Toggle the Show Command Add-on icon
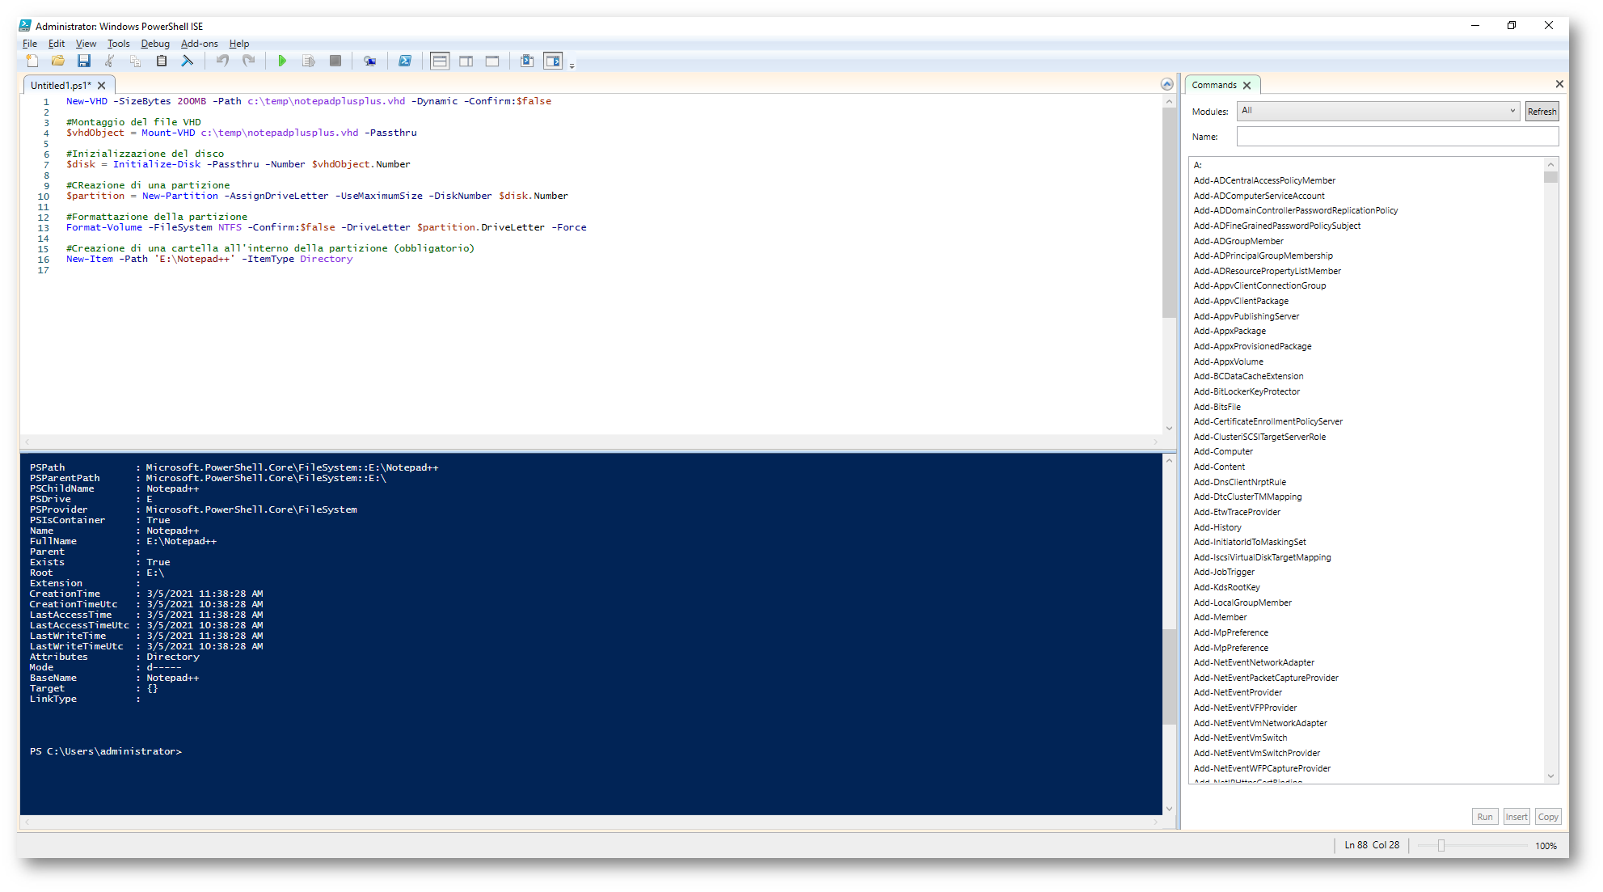 pyautogui.click(x=553, y=61)
